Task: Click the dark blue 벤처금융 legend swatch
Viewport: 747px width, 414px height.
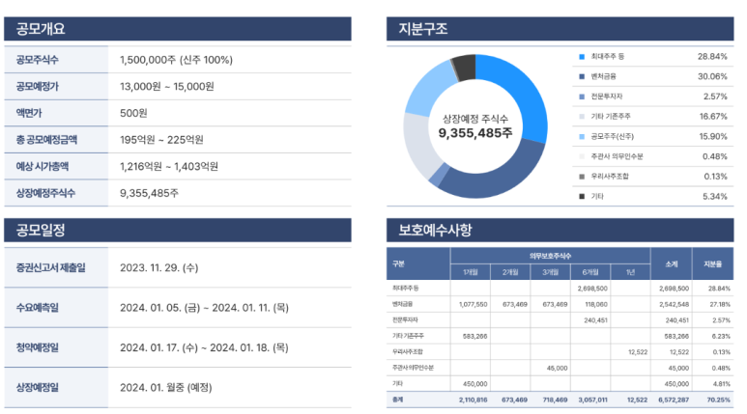Action: pos(582,76)
